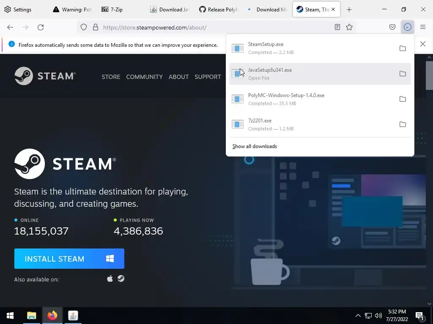Image resolution: width=433 pixels, height=324 pixels.
Task: Open the SteamSetup.exe download file icon
Action: (238, 48)
